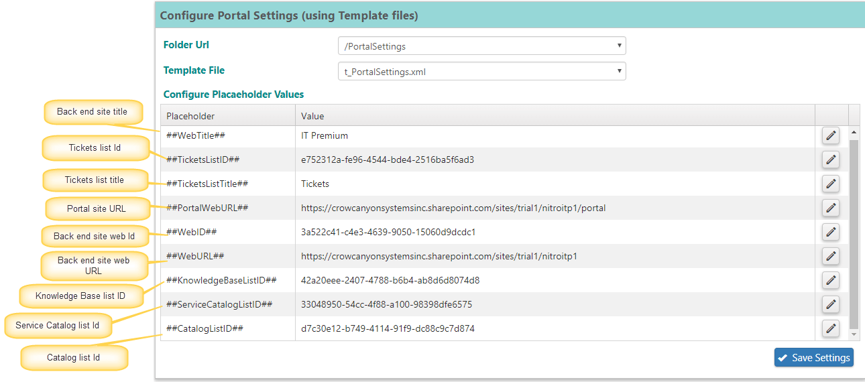Image resolution: width=865 pixels, height=382 pixels.
Task: Click the table's vertical scrollbar thumb
Action: (x=854, y=234)
